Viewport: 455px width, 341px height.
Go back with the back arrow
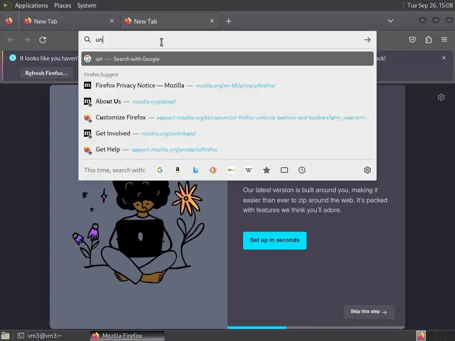tap(11, 40)
